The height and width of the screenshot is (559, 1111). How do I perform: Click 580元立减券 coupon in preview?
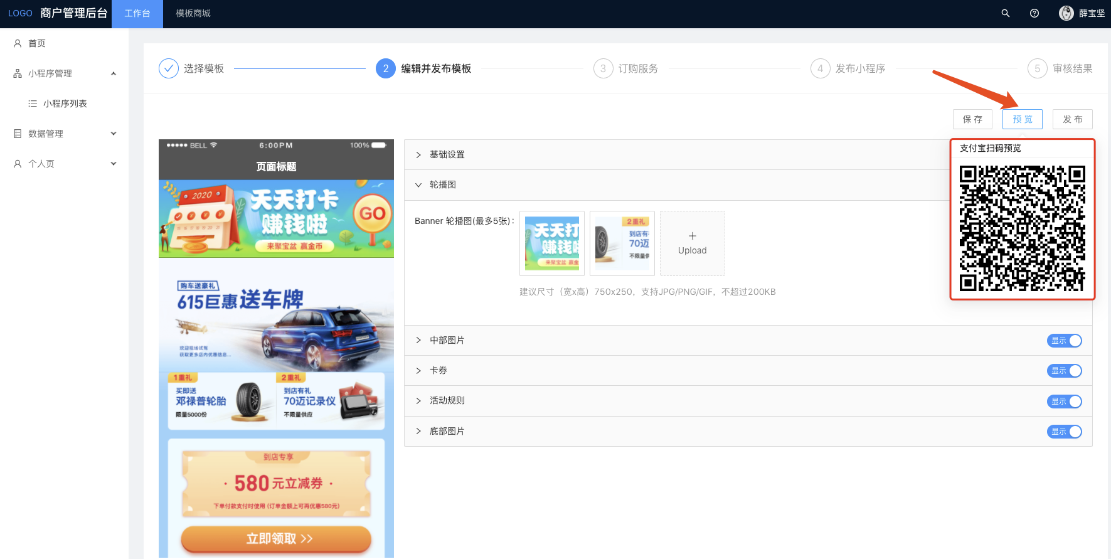(x=276, y=484)
